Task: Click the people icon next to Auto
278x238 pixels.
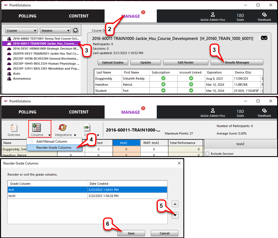Action: [x=9, y=74]
